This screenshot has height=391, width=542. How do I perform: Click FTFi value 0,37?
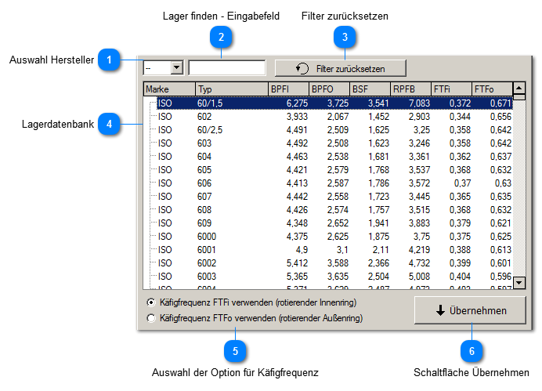point(462,183)
